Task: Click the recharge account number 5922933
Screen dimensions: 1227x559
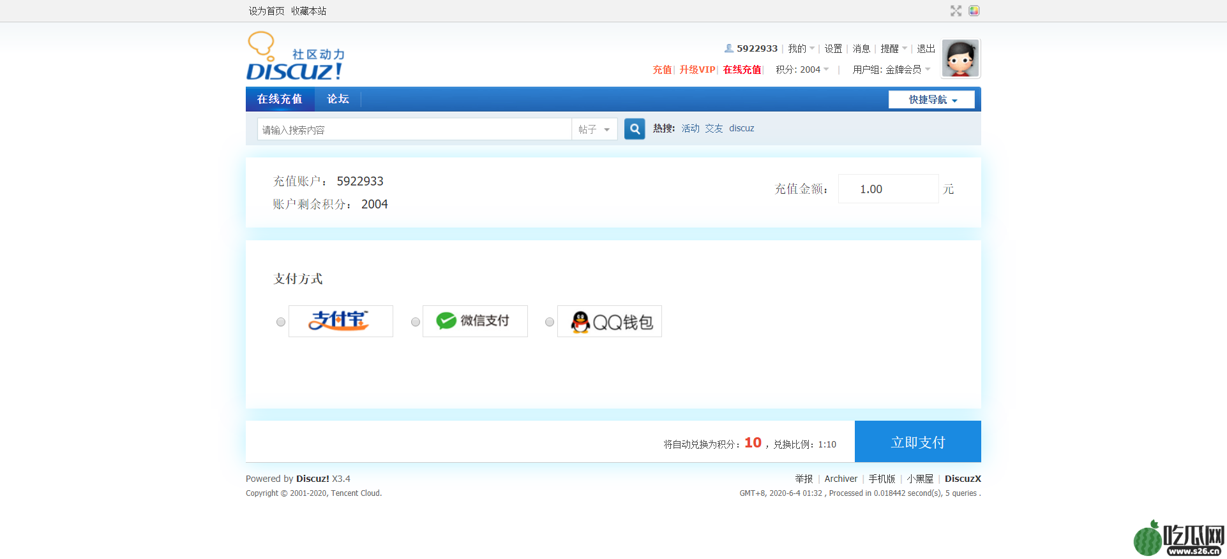Action: point(360,181)
